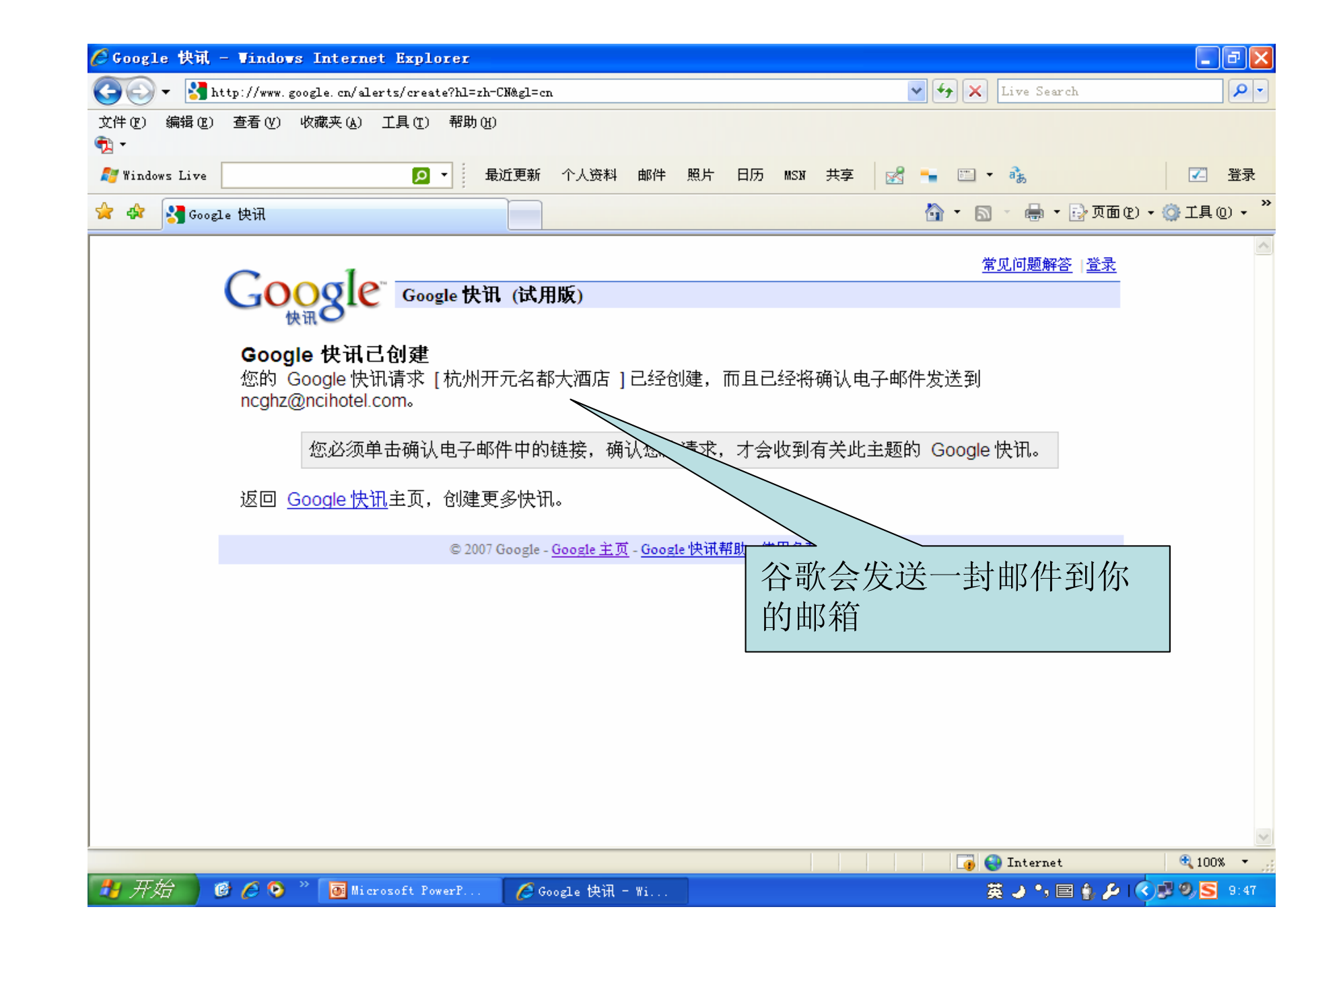Click the Internet Explorer quick launch icon

(250, 890)
